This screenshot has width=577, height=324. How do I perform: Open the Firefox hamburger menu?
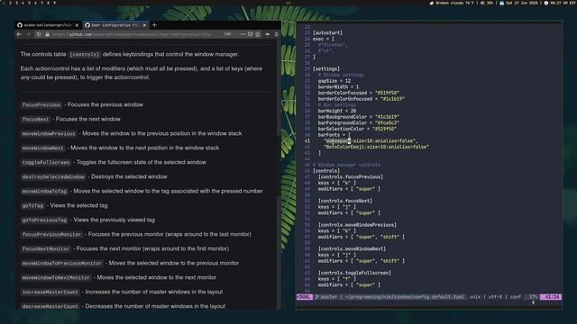[x=277, y=34]
